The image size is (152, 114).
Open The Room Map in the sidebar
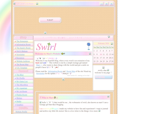click(23, 64)
